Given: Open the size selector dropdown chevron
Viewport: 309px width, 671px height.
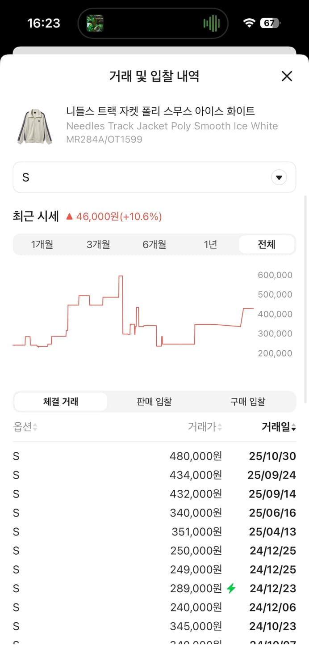Looking at the screenshot, I should pyautogui.click(x=279, y=177).
